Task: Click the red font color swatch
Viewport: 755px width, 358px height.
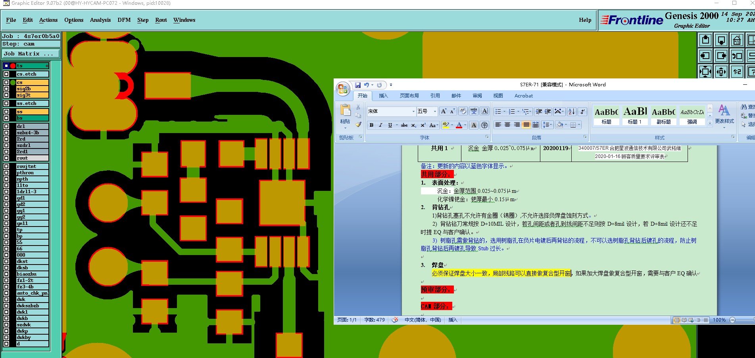Action: (x=459, y=125)
